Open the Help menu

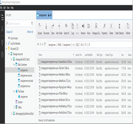coord(12,8)
